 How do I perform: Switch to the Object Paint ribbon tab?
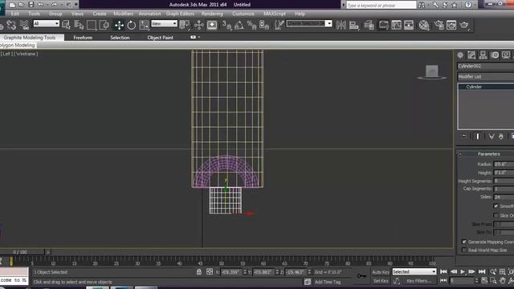click(161, 38)
